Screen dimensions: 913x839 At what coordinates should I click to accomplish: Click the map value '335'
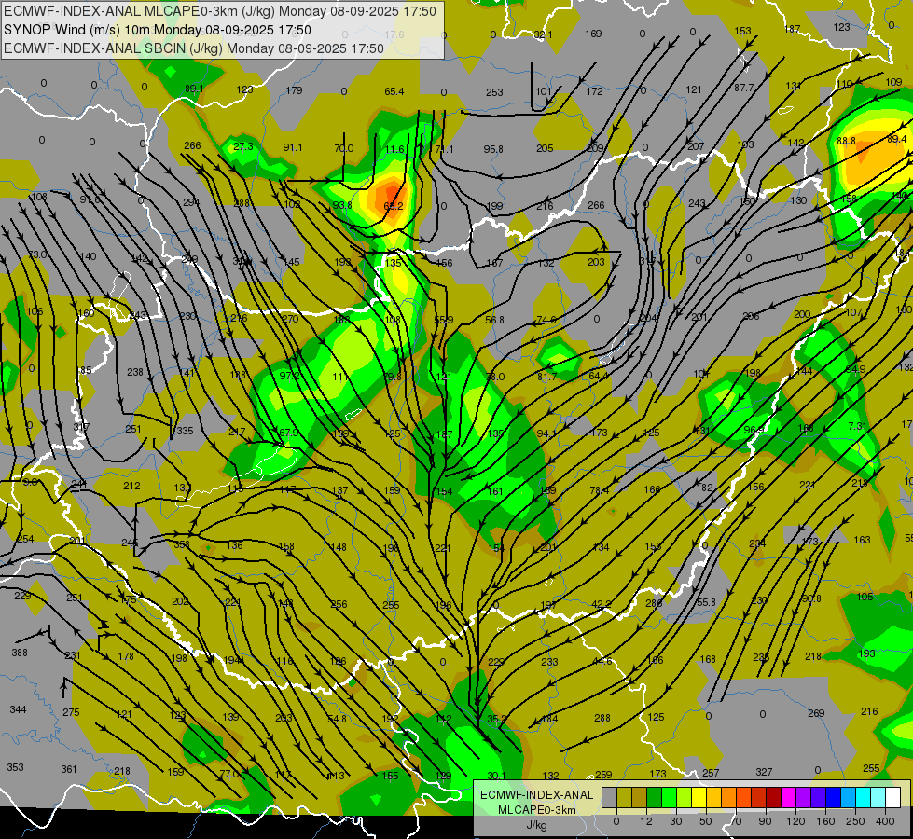click(185, 431)
